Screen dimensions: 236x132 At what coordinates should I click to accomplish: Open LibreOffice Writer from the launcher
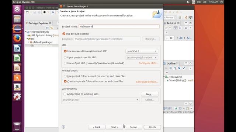click(x=17, y=48)
